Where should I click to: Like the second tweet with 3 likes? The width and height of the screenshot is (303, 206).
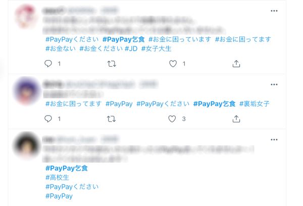click(172, 119)
